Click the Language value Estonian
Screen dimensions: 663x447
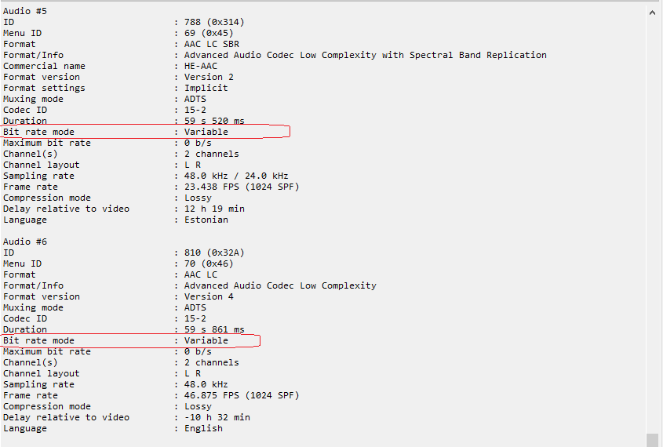pos(206,220)
